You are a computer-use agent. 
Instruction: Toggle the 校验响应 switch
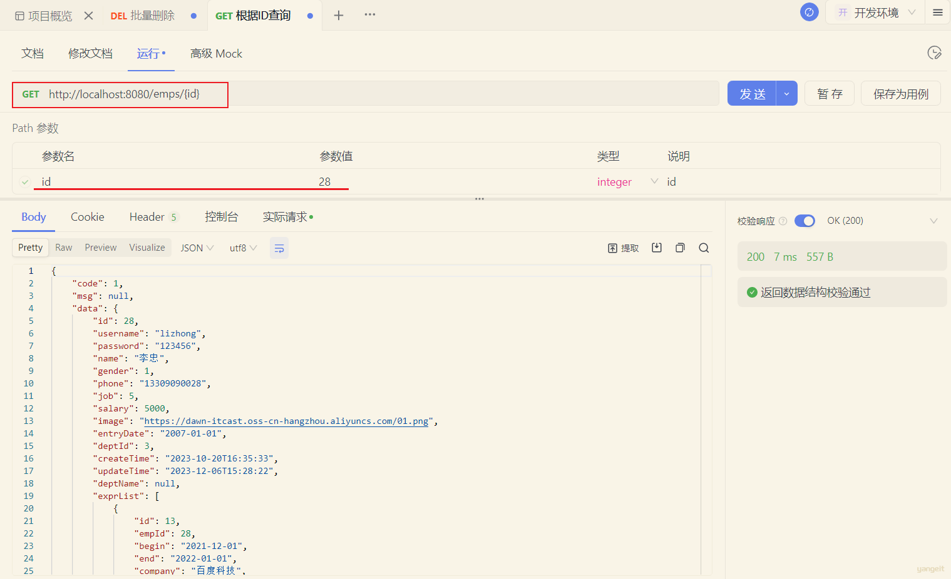(x=804, y=221)
